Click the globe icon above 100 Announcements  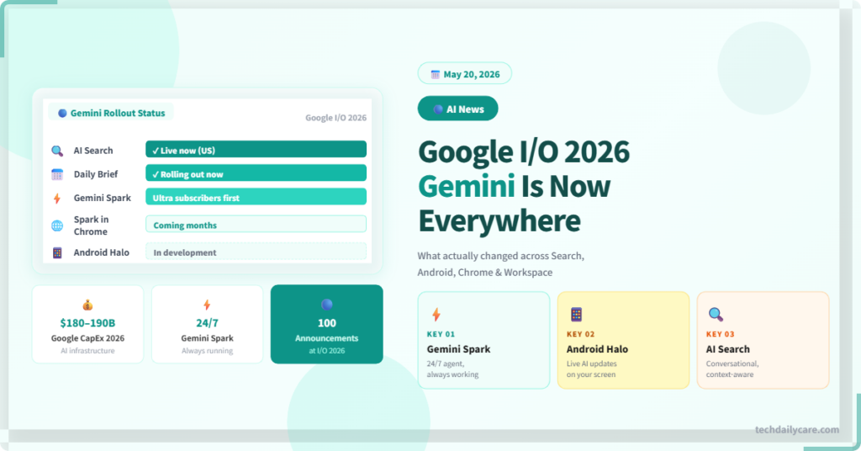point(327,305)
